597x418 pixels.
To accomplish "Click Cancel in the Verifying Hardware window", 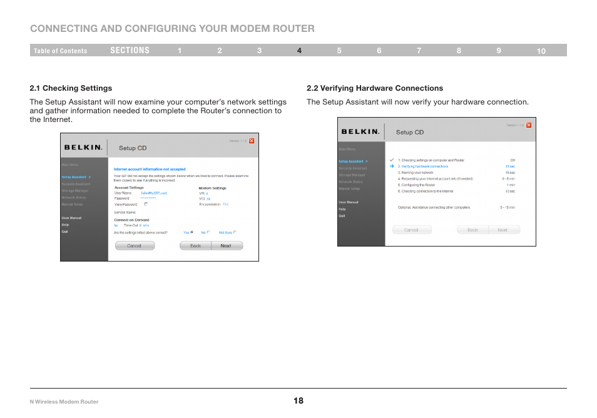I will pyautogui.click(x=412, y=230).
